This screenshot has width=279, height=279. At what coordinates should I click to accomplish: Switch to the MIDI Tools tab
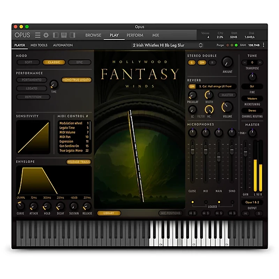[38, 45]
